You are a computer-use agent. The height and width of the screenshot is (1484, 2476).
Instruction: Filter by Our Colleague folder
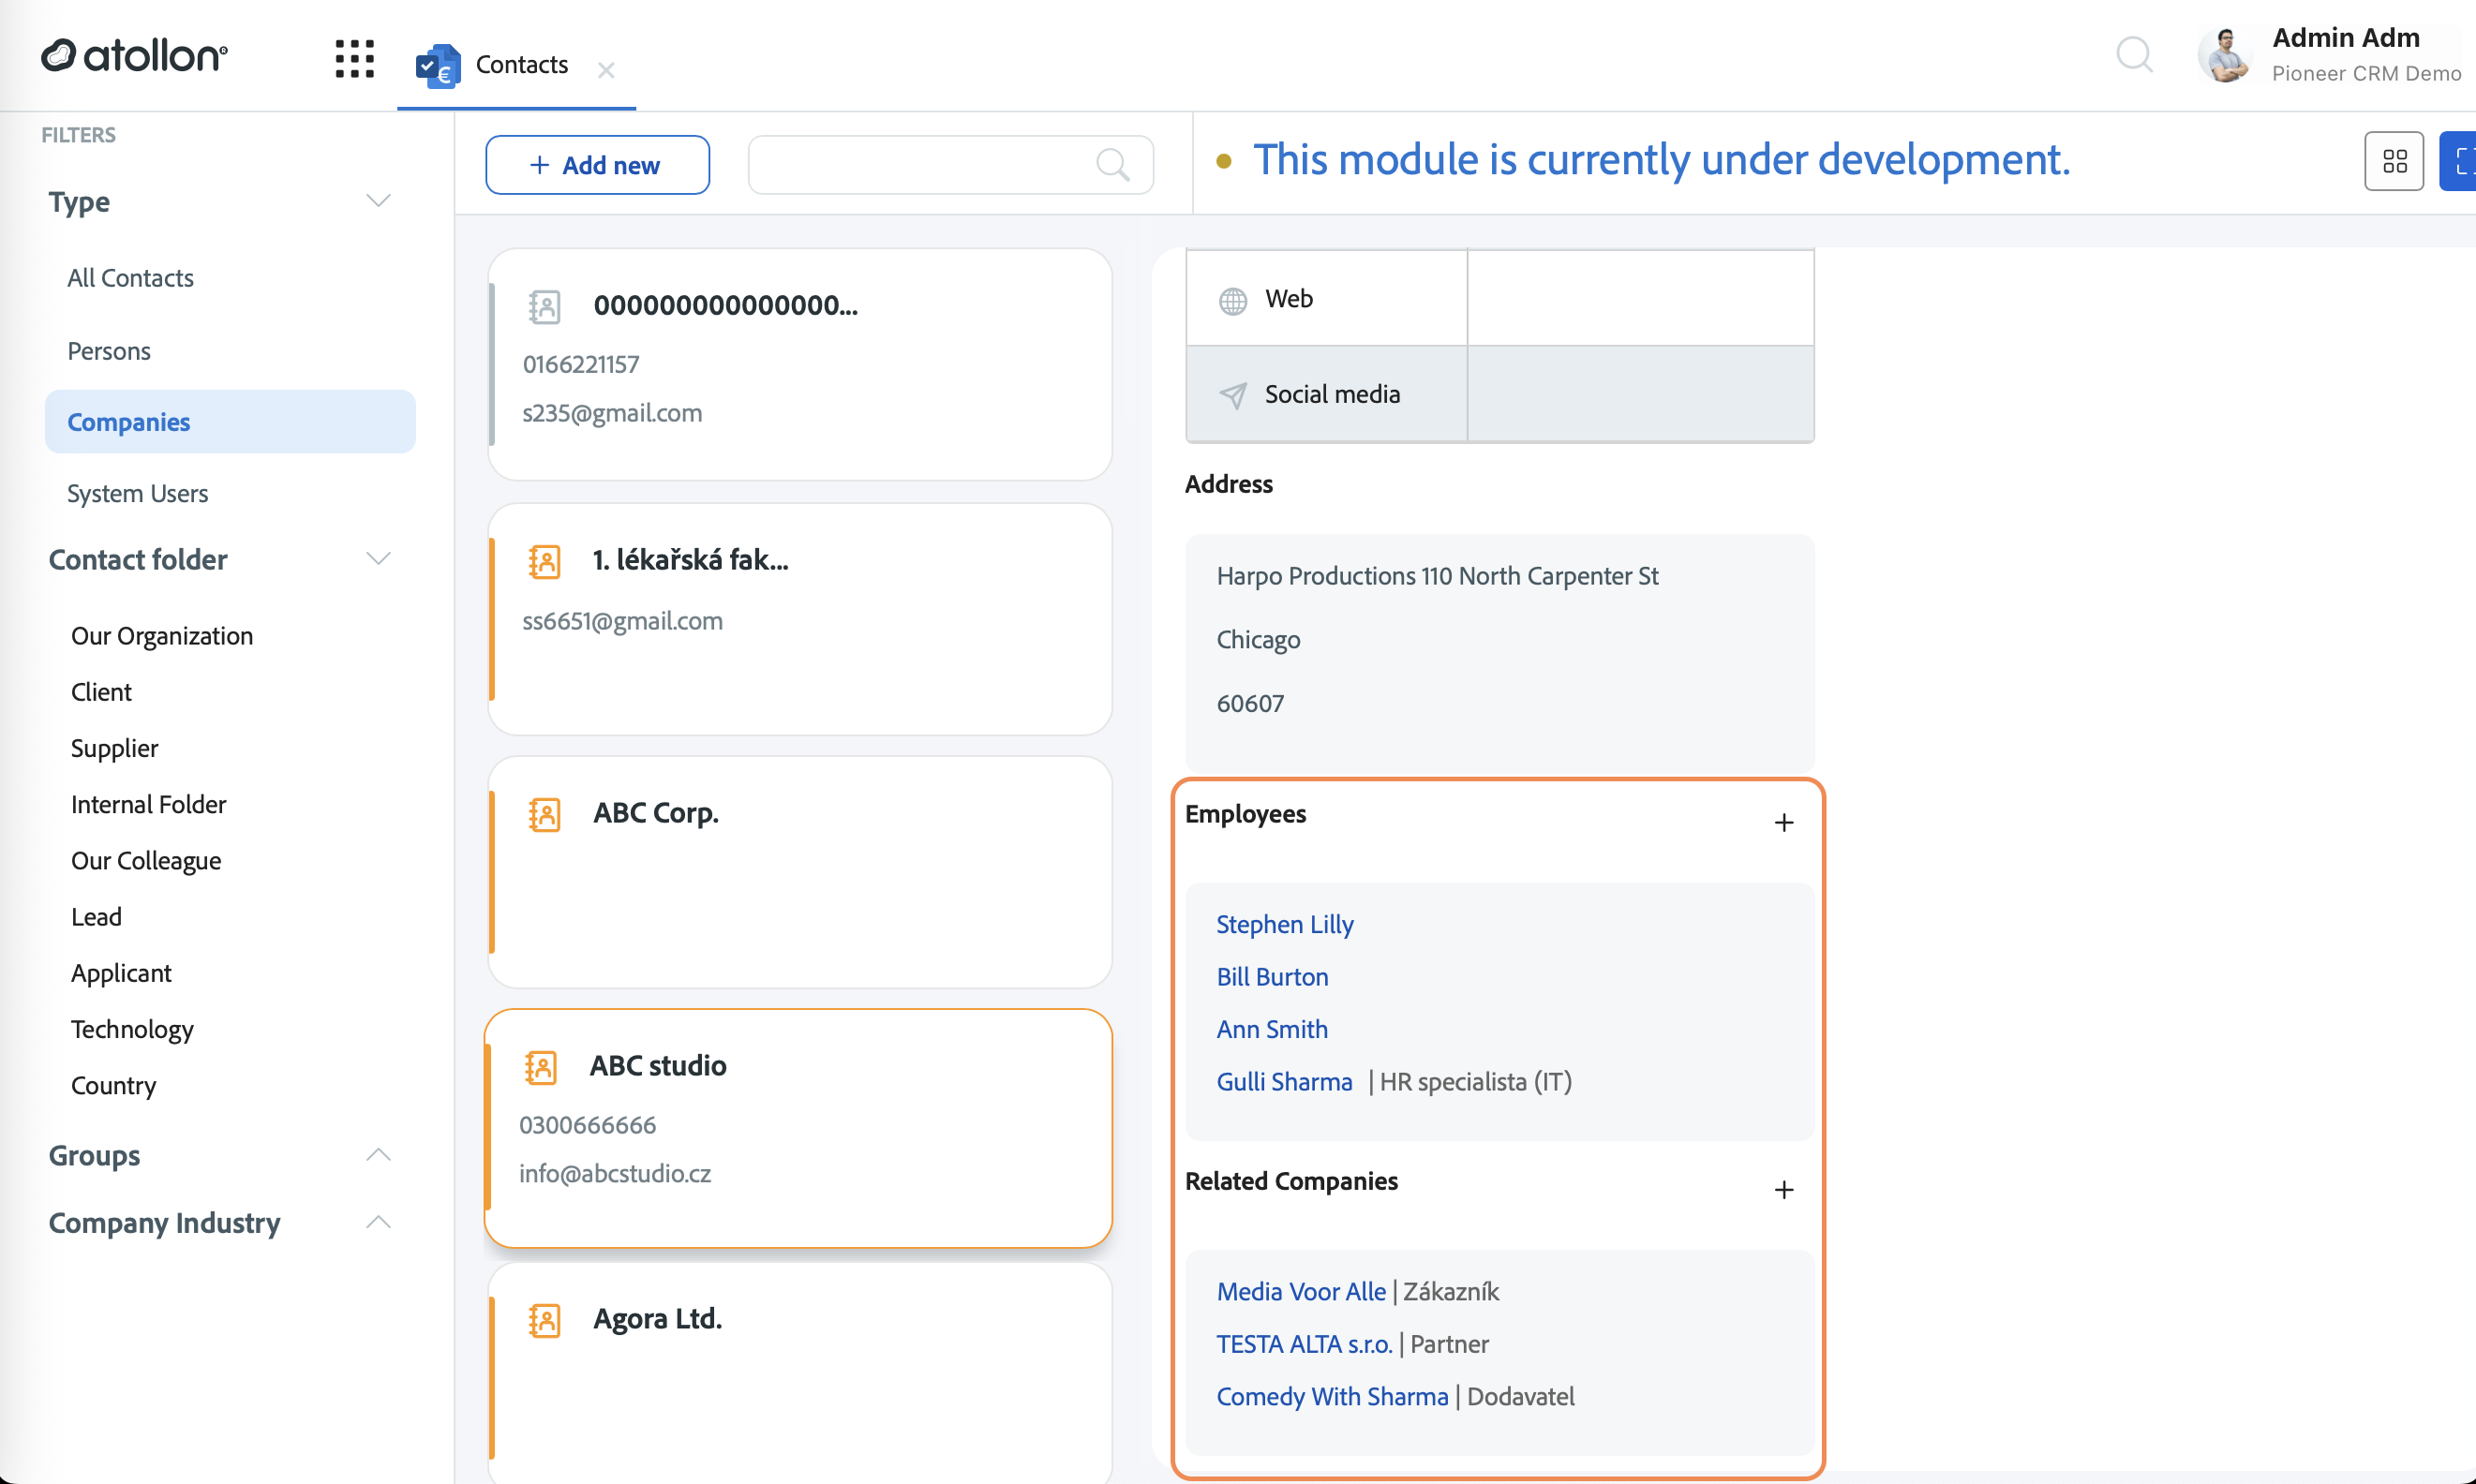point(146,860)
